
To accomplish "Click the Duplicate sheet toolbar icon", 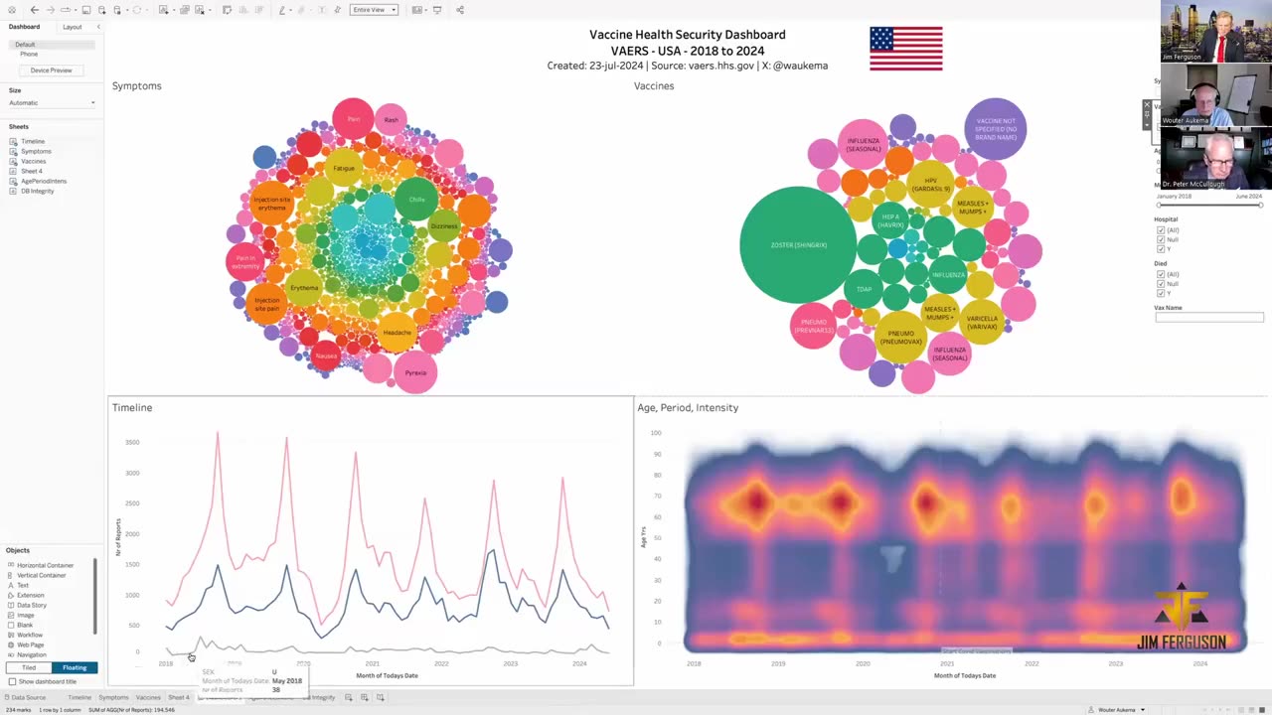I will (x=185, y=10).
